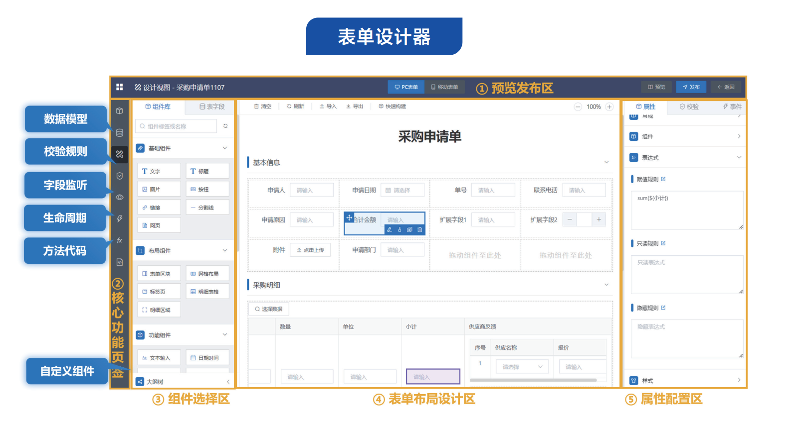Open the 隐藏规则 edit icon
This screenshot has height=425, width=794.
[663, 308]
